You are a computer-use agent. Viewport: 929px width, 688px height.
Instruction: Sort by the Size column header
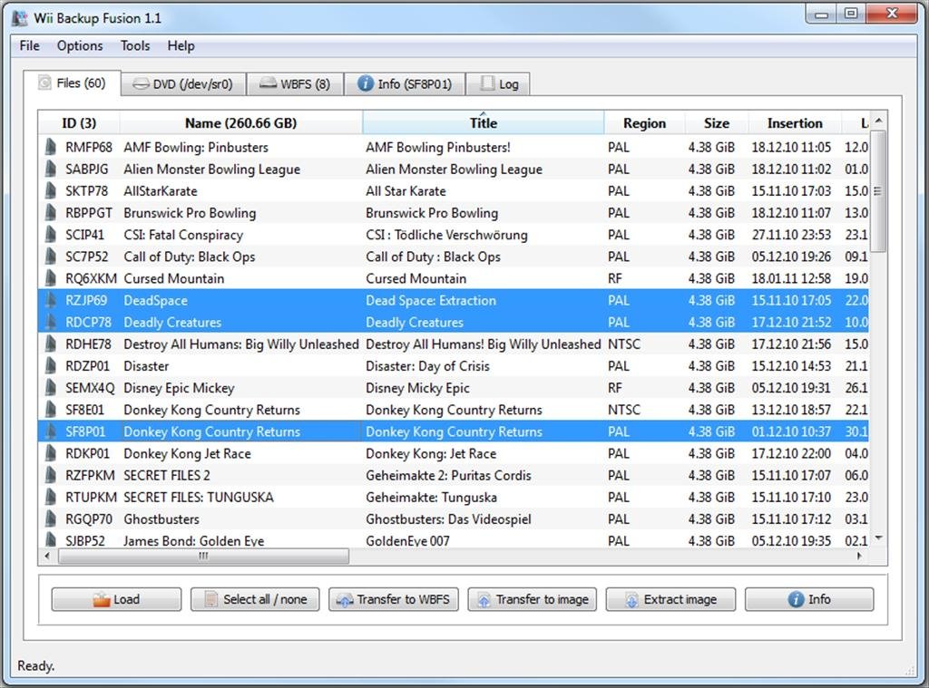[x=717, y=122]
